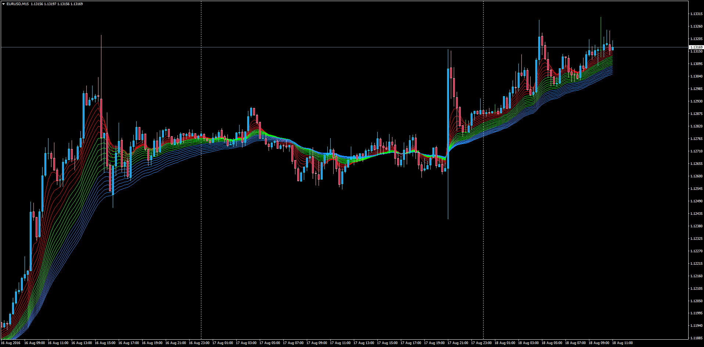The height and width of the screenshot is (347, 704).
Task: Click the 1.12270 price scale label
Action: (697, 251)
